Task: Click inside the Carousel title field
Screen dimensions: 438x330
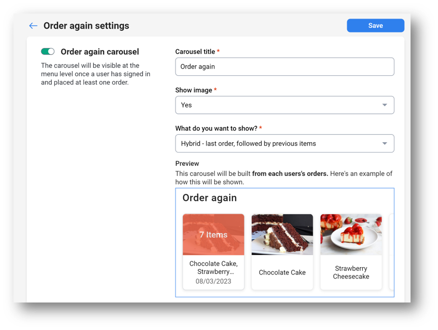Action: (x=285, y=66)
